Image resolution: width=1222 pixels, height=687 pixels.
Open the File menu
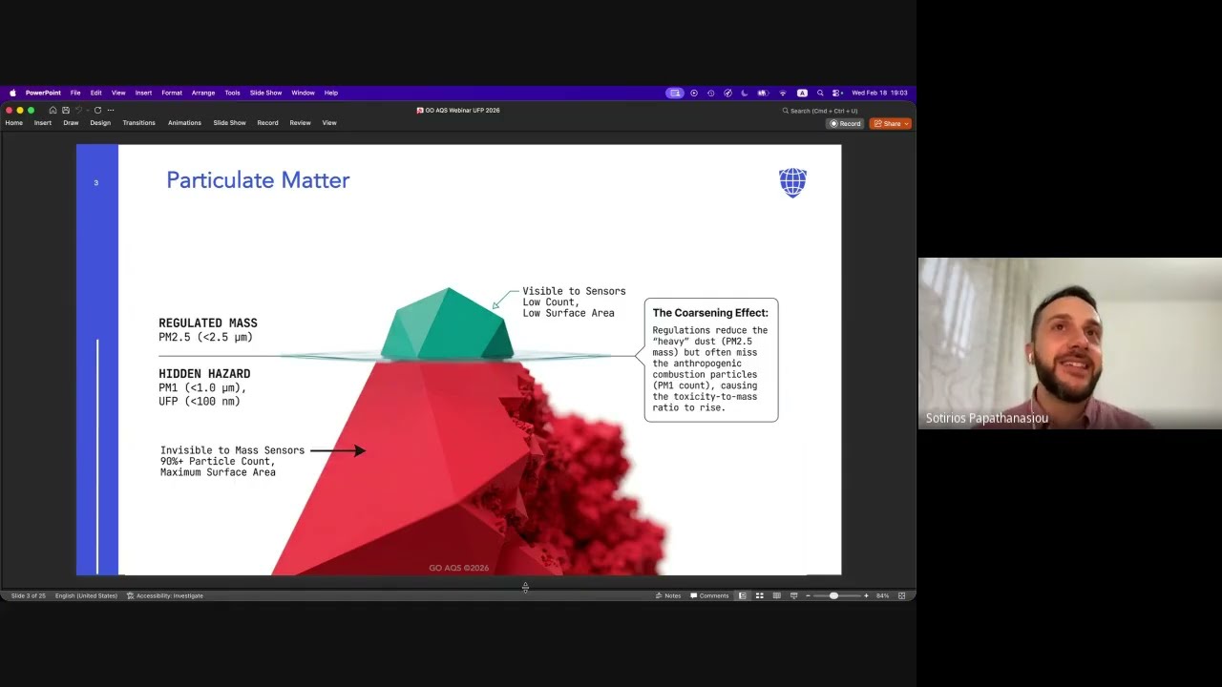[x=75, y=93]
